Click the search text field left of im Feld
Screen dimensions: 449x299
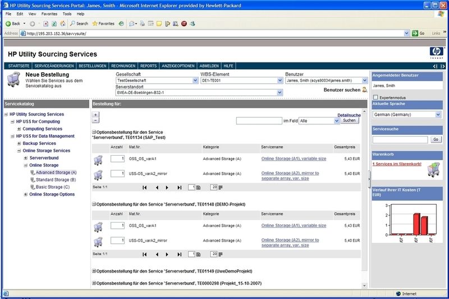(x=259, y=121)
